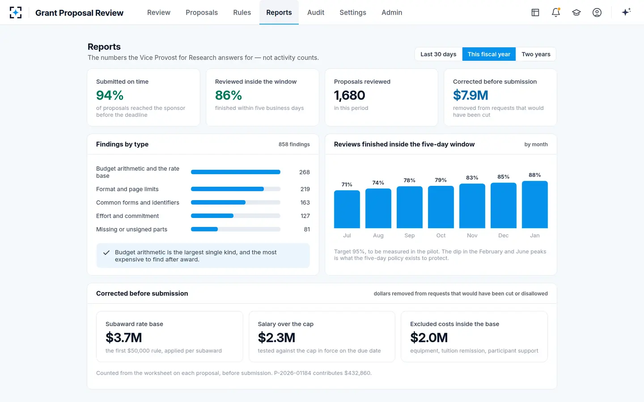Screen dimensions: 644x402
Task: Select the This fiscal year range
Action: pyautogui.click(x=489, y=54)
